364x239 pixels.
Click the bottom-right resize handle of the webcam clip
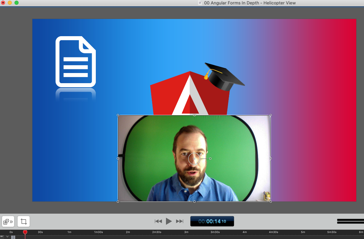click(x=271, y=201)
